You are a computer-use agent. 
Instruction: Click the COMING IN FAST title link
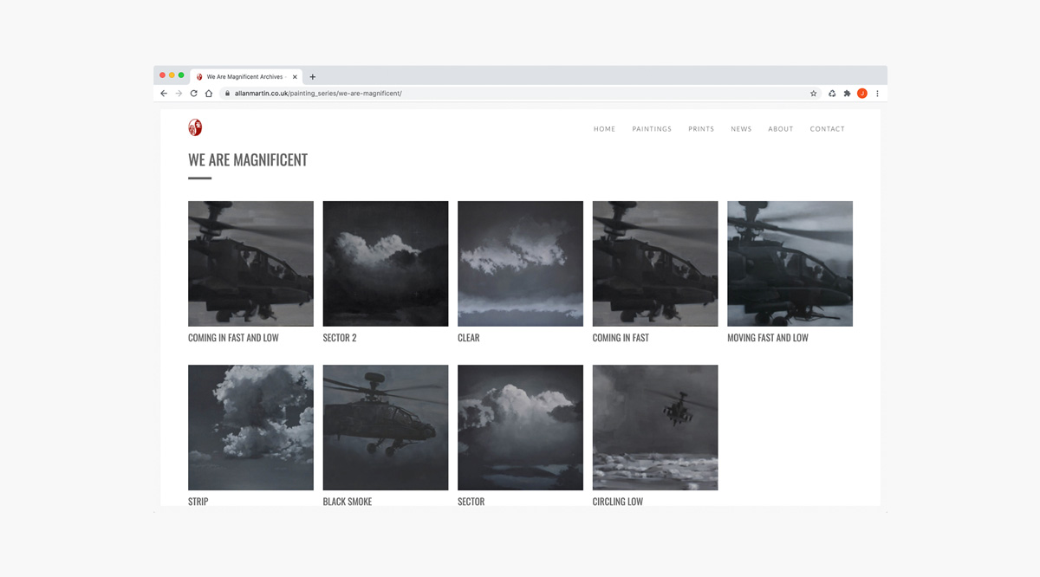(x=621, y=338)
